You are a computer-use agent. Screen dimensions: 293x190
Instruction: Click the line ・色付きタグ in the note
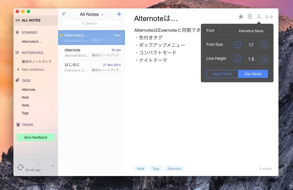149,38
